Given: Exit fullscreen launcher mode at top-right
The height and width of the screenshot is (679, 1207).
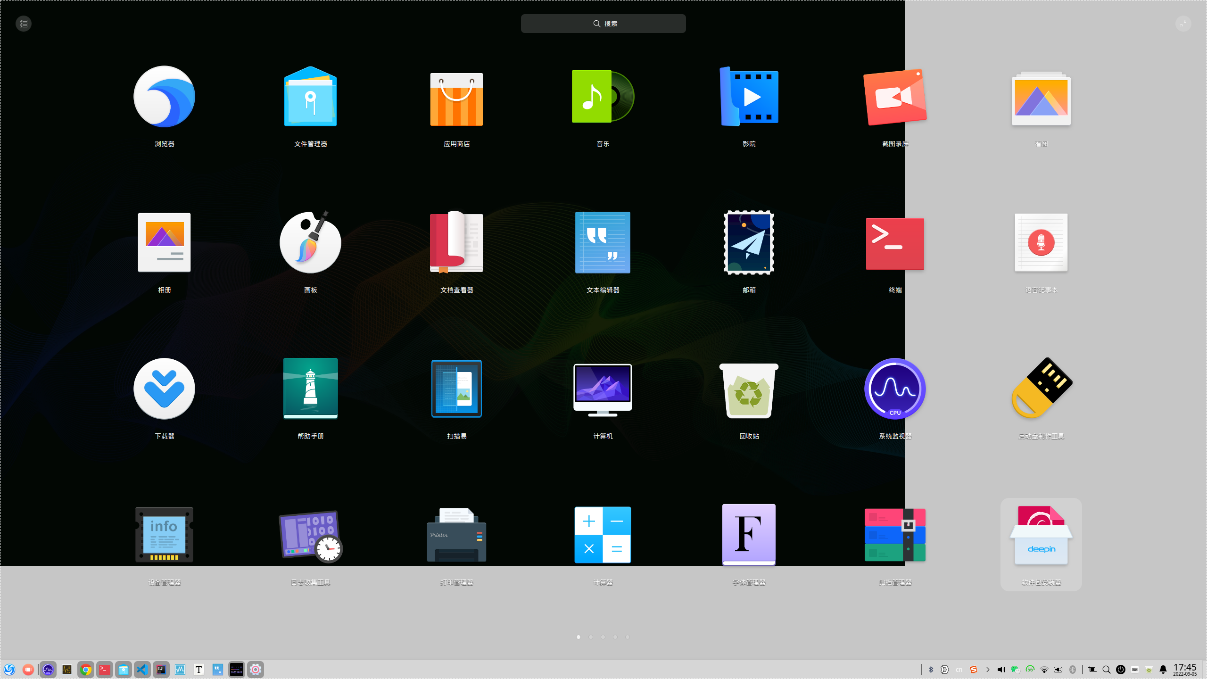Looking at the screenshot, I should click(1183, 24).
